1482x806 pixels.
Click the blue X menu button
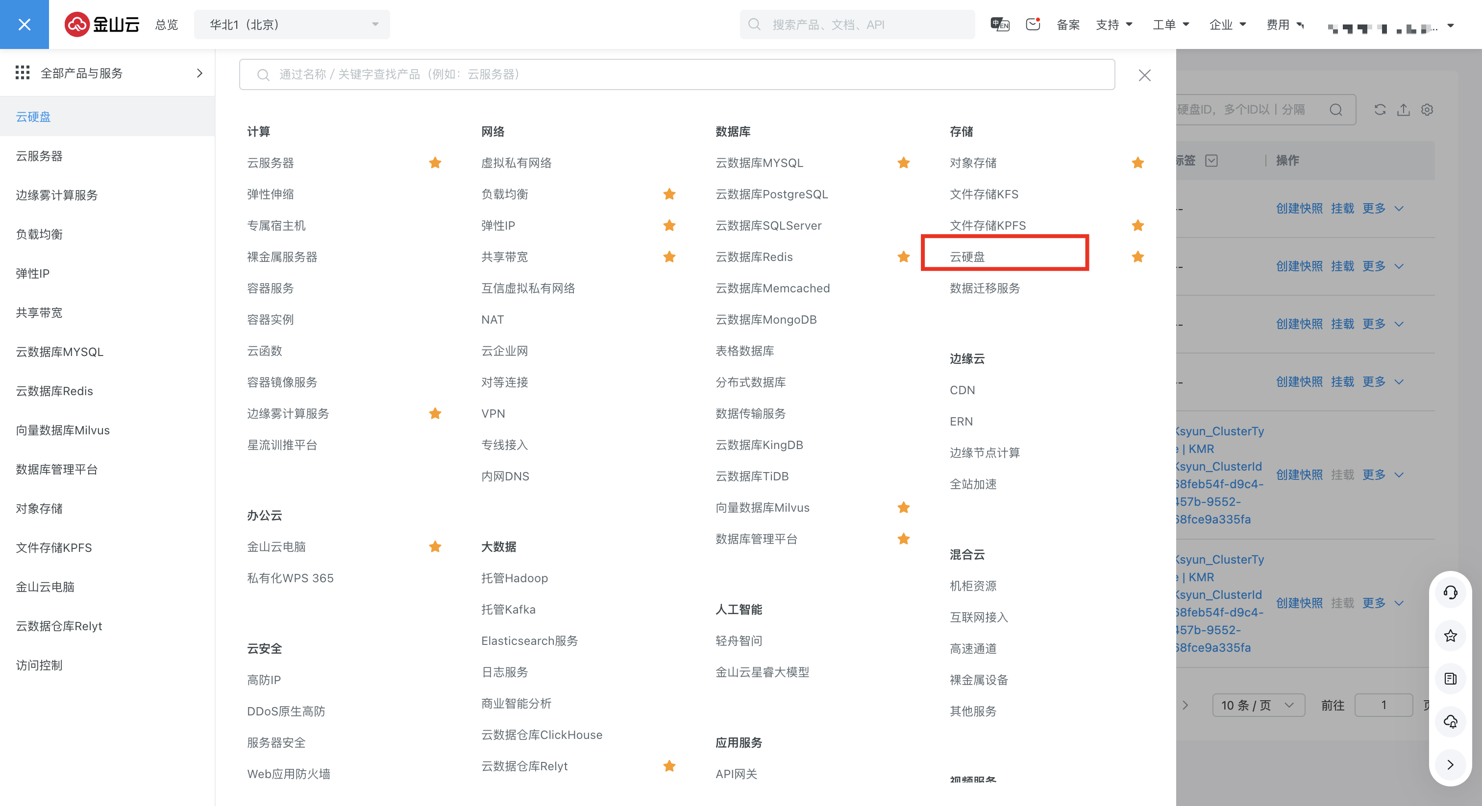24,24
